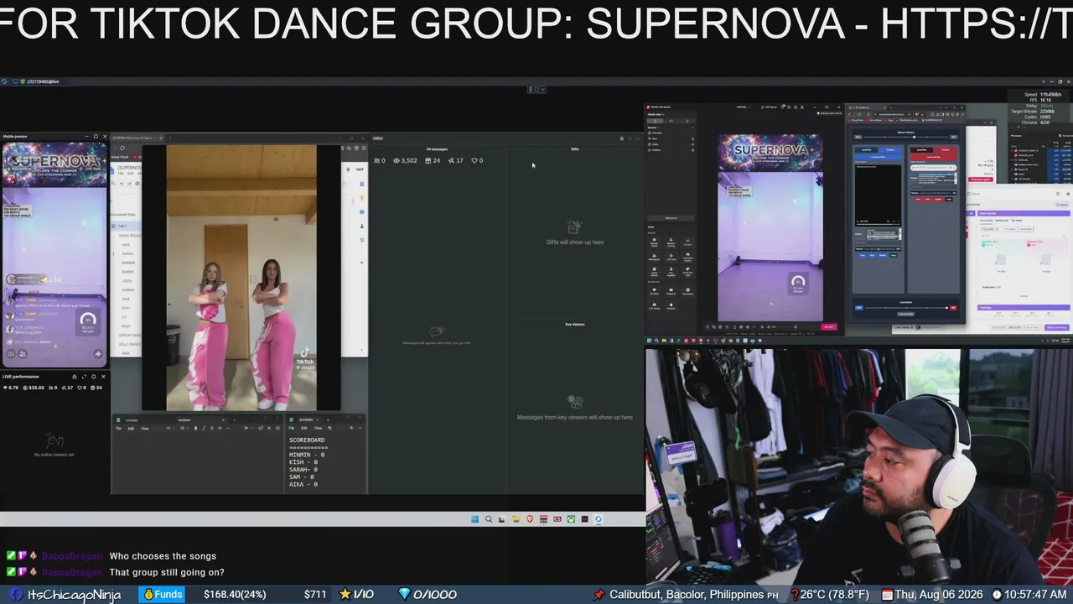Screen dimensions: 1073x604
Task: Select SARAH in the document outline
Action: pos(127,253)
